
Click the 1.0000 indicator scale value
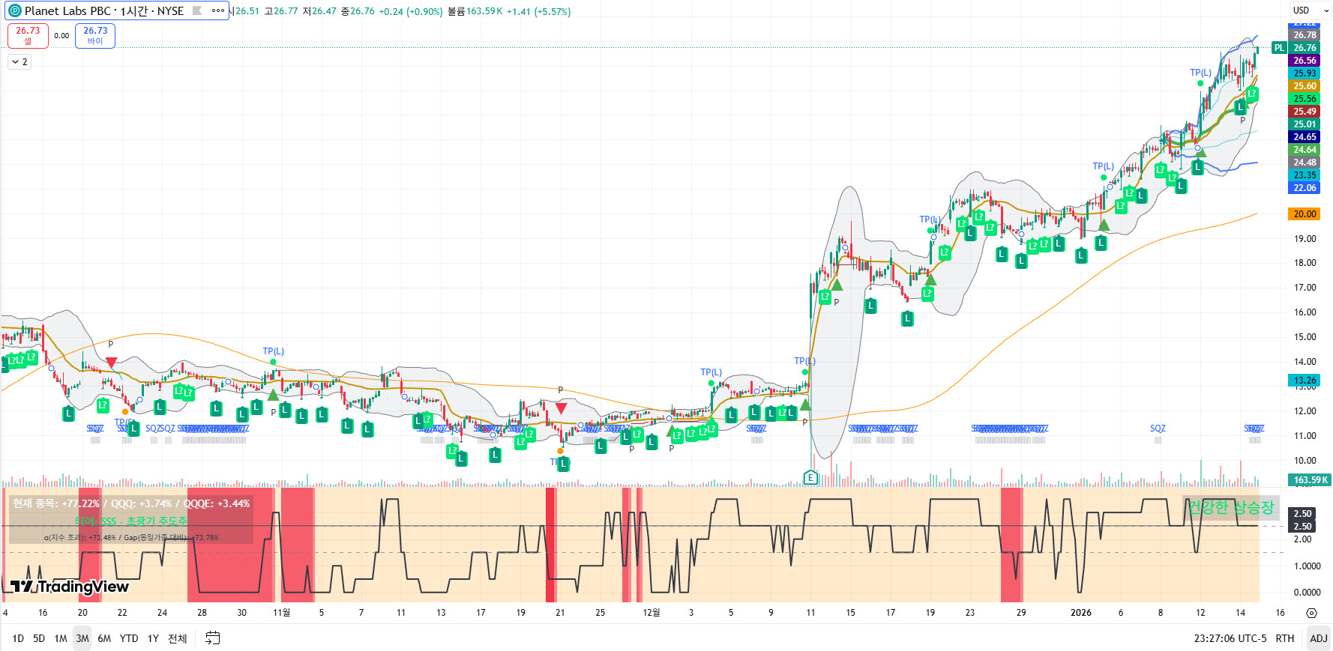point(1307,566)
